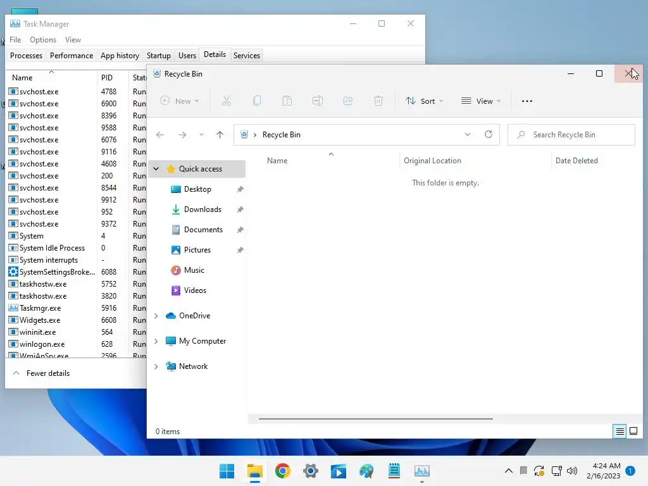Switch to Services tab in Task Manager
The width and height of the screenshot is (648, 486).
247,56
